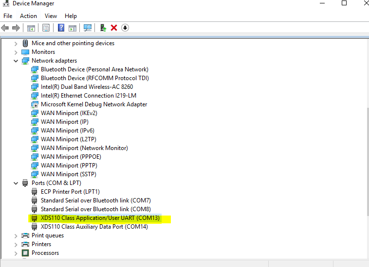Click adapter icon of Intel Dual Band Wireless-AC
This screenshot has height=267, width=369.
tap(35, 87)
